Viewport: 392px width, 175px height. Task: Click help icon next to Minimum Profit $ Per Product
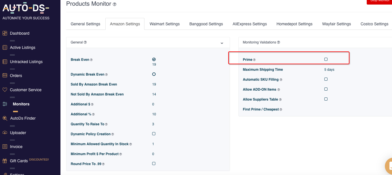pos(121,154)
